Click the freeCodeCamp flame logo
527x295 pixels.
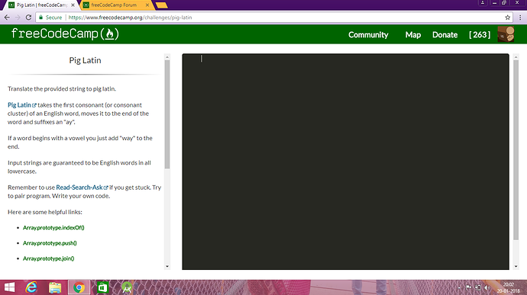click(65, 34)
